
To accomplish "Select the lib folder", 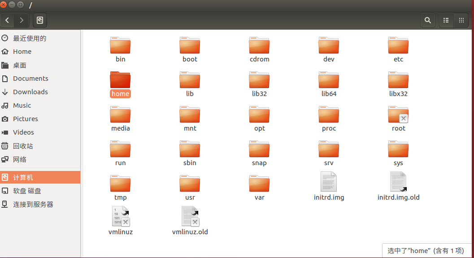I will [190, 84].
